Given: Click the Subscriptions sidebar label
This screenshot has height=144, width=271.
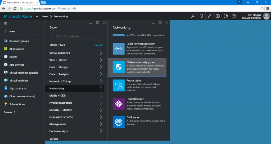Looking at the screenshot, I should (x=17, y=104).
